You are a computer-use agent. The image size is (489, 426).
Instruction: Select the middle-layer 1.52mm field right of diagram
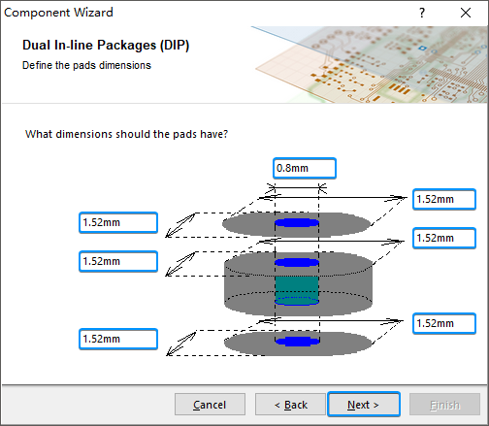pyautogui.click(x=444, y=238)
